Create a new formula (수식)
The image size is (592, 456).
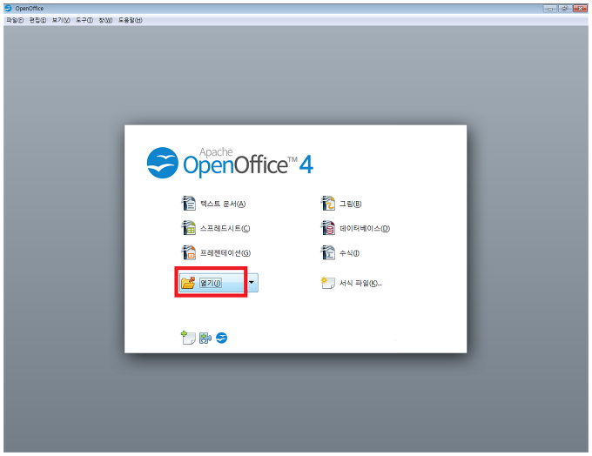pos(340,253)
